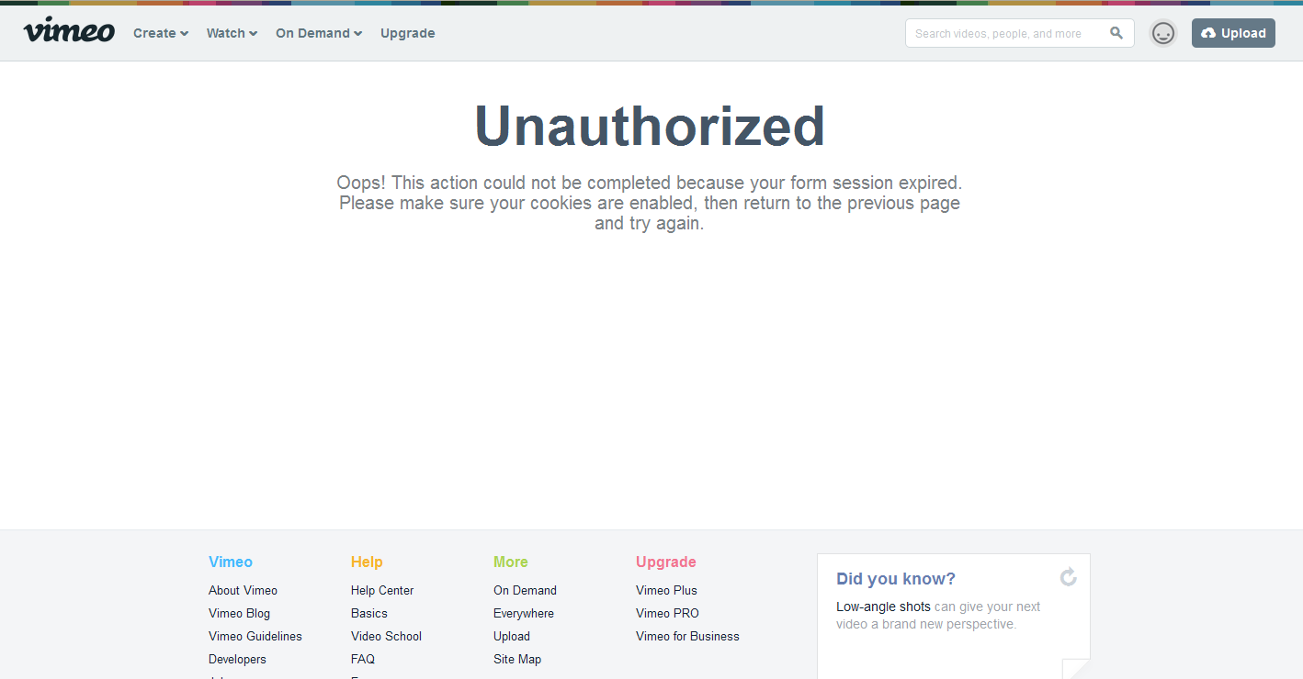Expand the Watch dropdown menu

coord(232,33)
